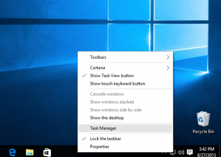Click the Cascade windows menu entry
The width and height of the screenshot is (221, 157).
pos(107,94)
